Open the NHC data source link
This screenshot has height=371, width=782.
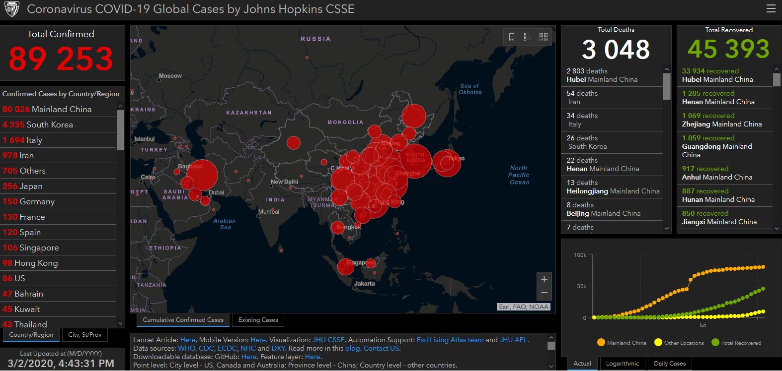[x=248, y=348]
